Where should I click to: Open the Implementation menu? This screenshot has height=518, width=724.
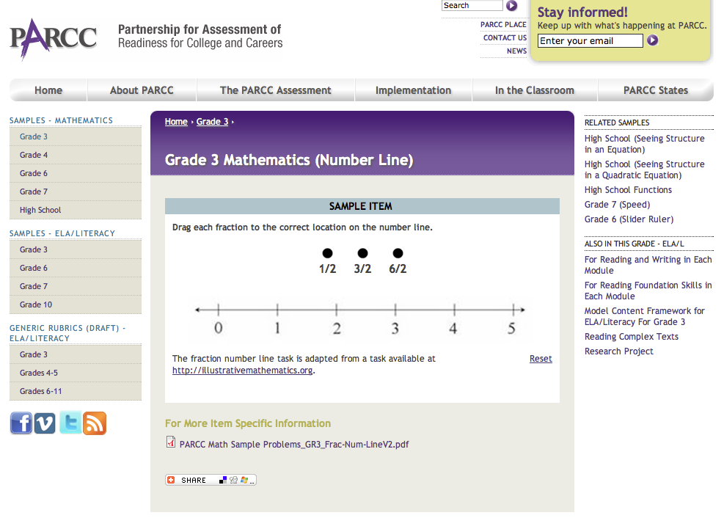point(413,90)
